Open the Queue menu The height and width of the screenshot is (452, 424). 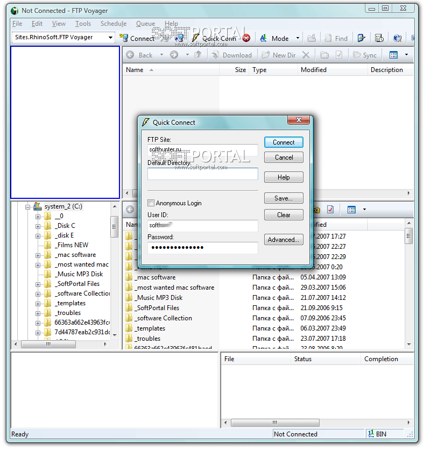pos(145,24)
